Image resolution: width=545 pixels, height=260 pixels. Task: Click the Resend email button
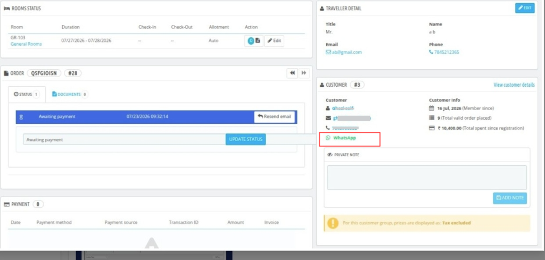[x=274, y=116]
